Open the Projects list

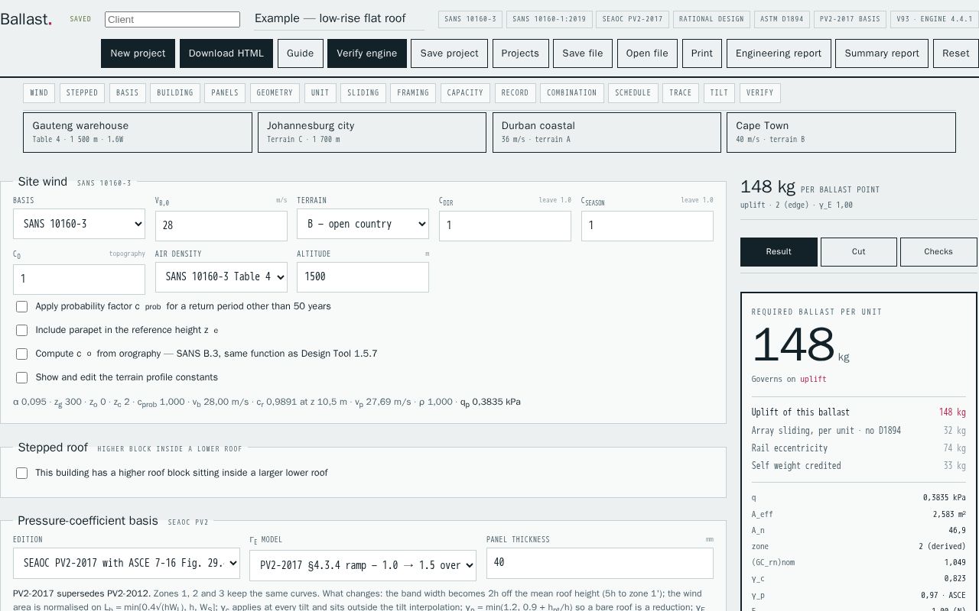(520, 53)
